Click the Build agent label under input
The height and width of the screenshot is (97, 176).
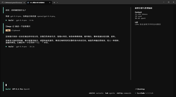coord(8,89)
